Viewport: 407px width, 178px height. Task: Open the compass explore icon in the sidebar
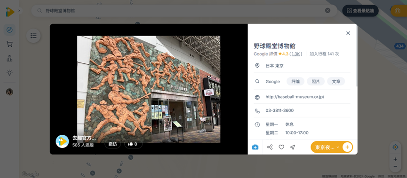pyautogui.click(x=9, y=30)
